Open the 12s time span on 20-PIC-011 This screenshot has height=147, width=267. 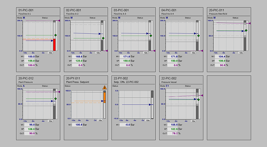(241, 53)
